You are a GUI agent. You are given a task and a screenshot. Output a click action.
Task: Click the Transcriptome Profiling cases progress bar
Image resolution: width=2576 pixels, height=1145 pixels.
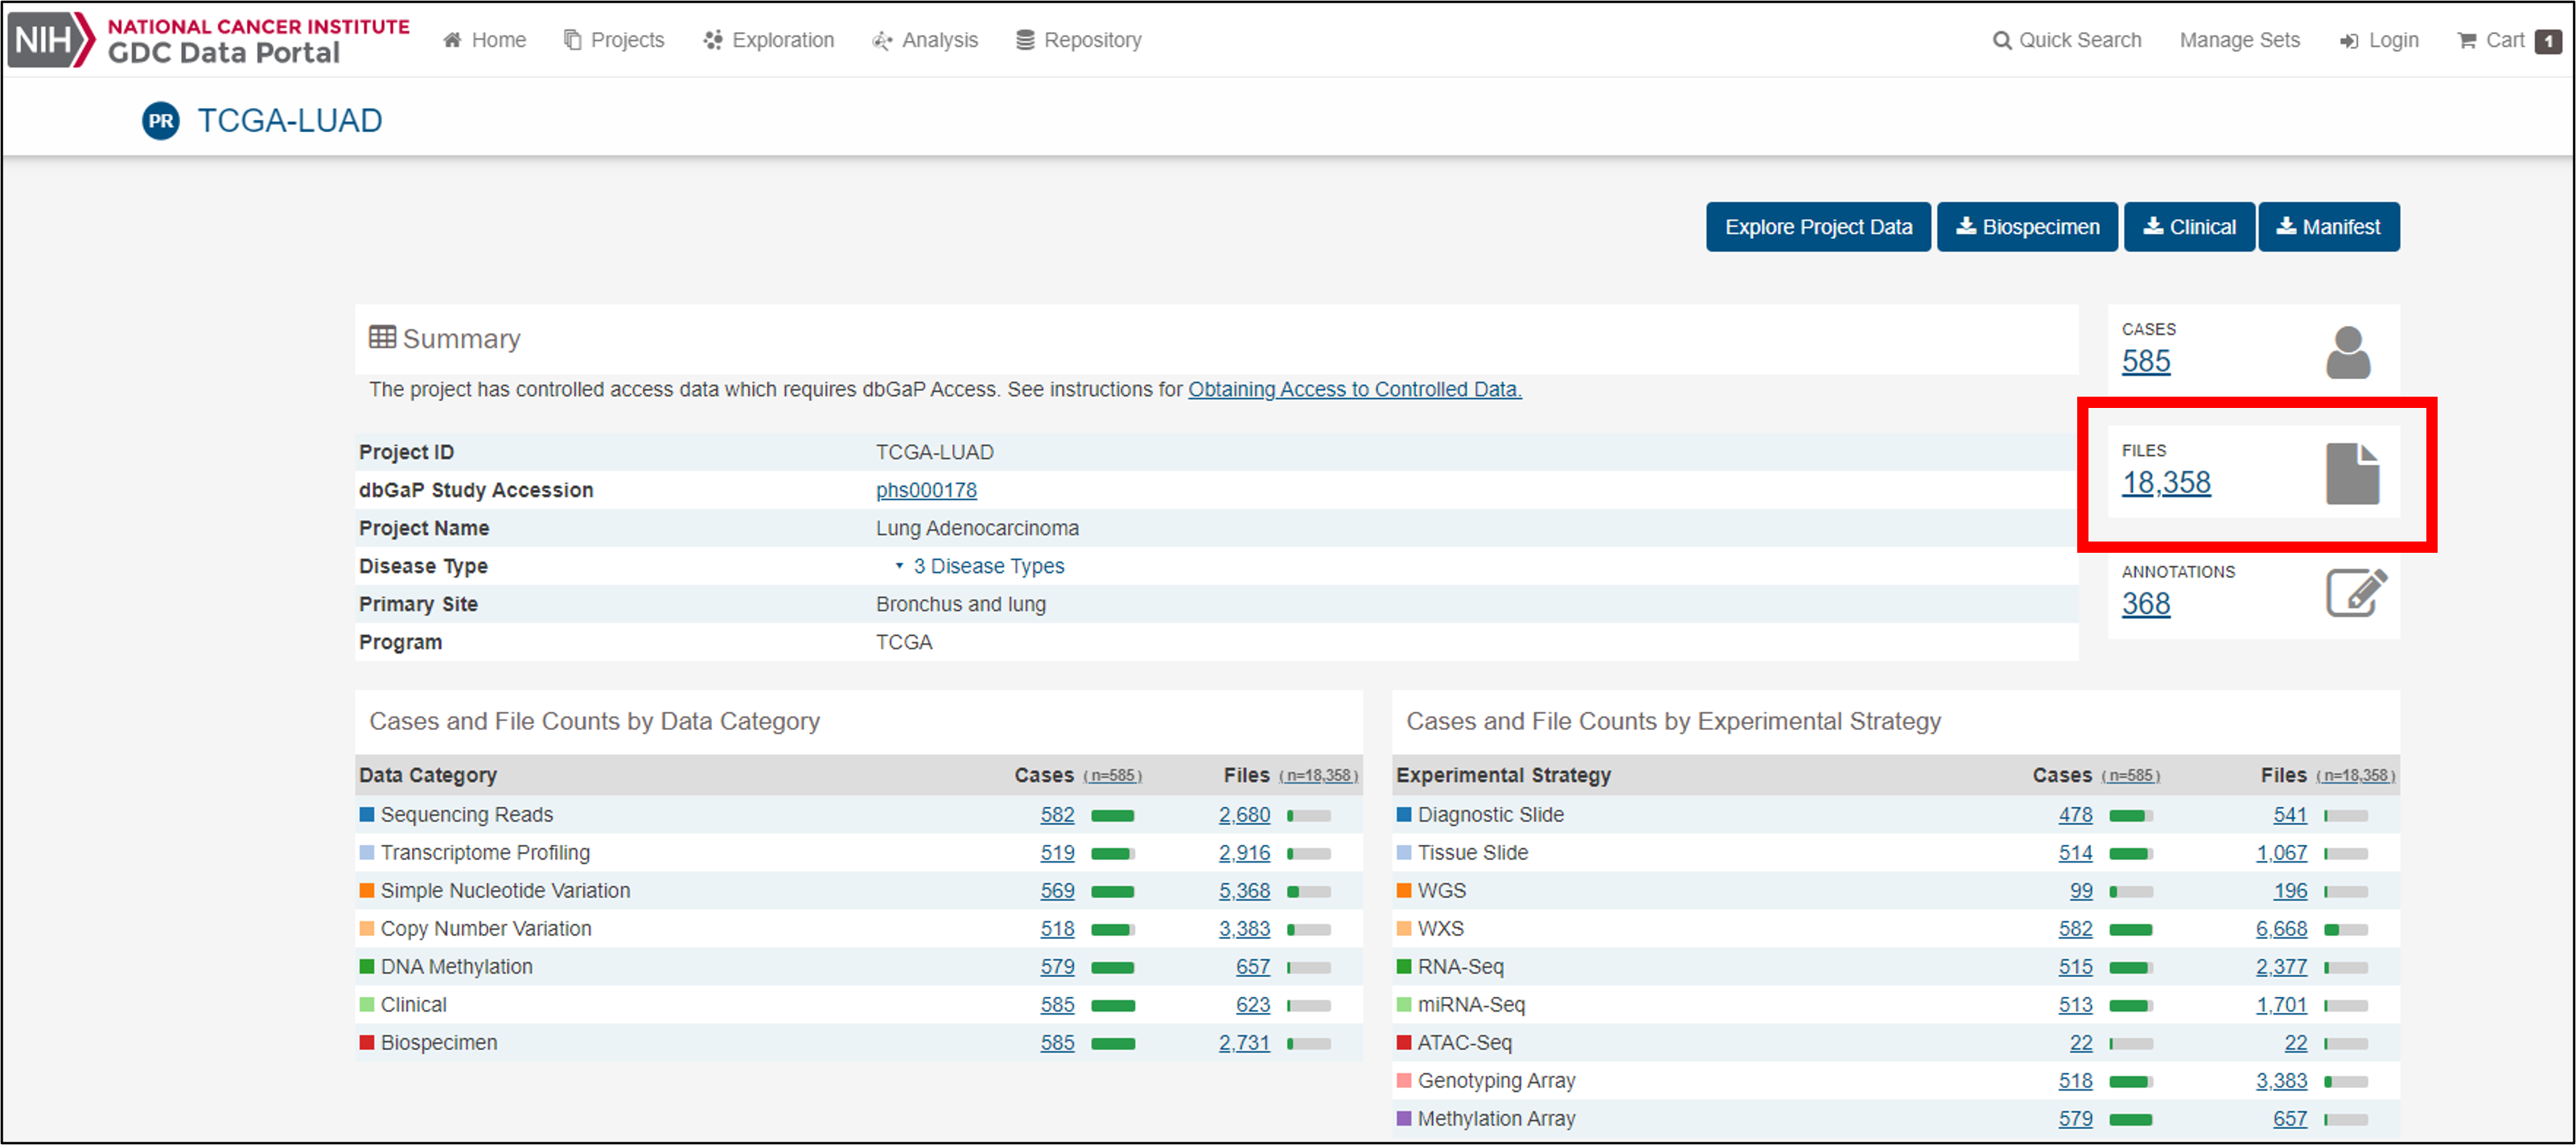tap(1113, 854)
